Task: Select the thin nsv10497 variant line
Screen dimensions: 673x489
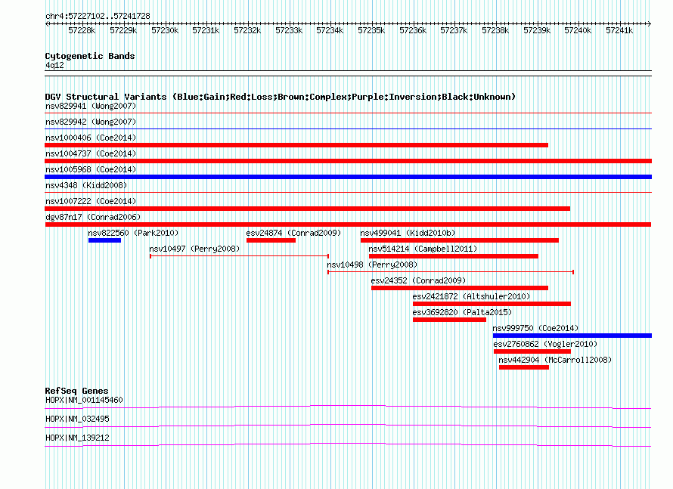Action: click(240, 256)
